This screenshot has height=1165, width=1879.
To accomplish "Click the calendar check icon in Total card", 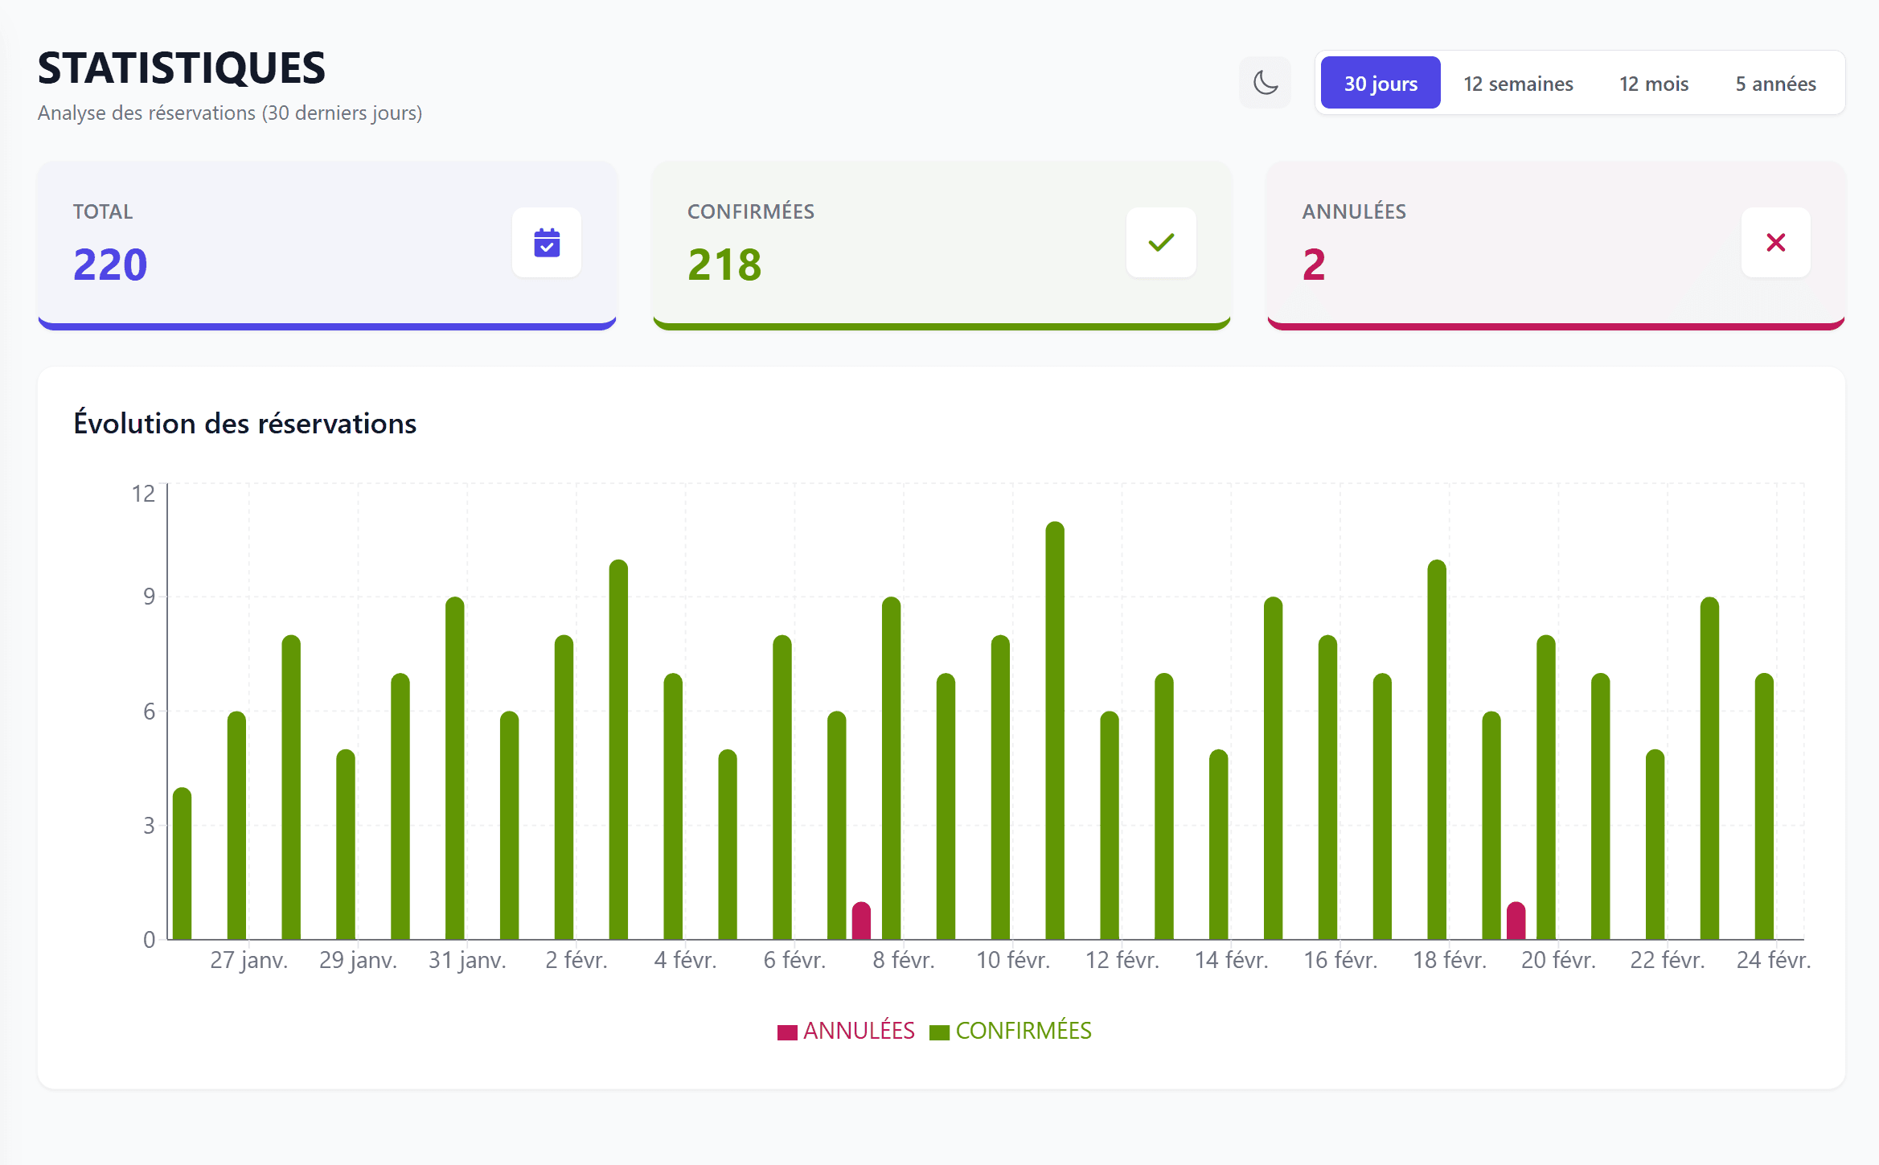I will pyautogui.click(x=547, y=242).
